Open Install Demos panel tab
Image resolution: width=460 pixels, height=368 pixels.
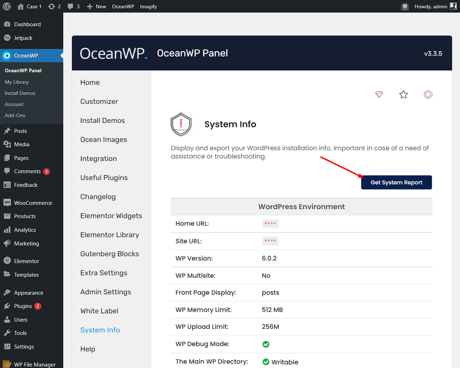coord(103,121)
